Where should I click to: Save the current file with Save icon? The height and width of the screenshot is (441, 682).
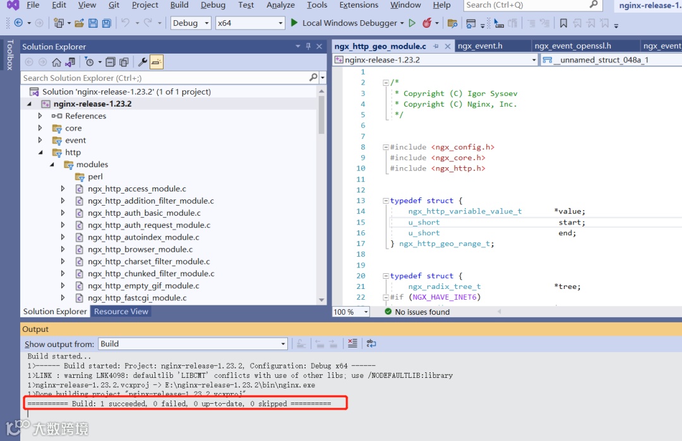[93, 23]
